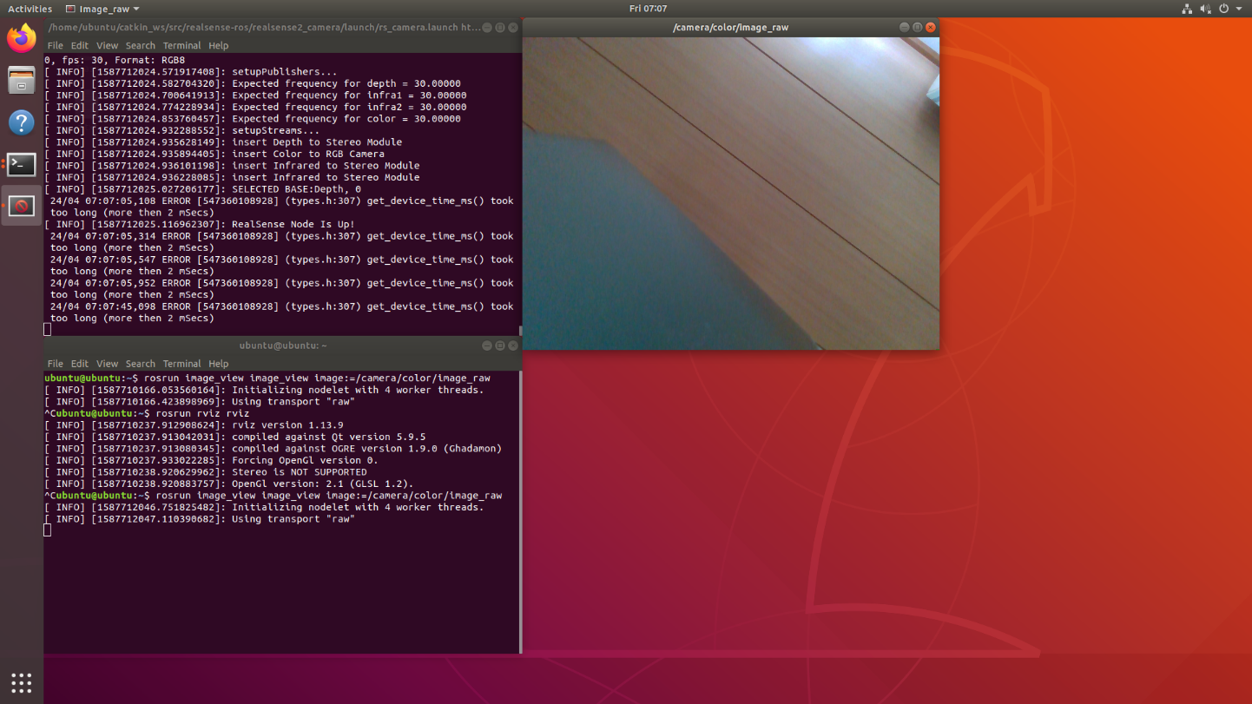
Task: Minimize the /camera/color/image_raw window
Action: point(904,27)
